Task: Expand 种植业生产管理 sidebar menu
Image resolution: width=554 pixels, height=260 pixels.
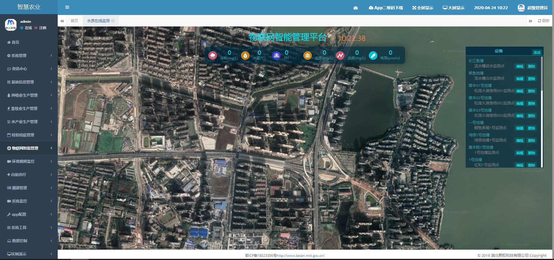Action: click(29, 95)
